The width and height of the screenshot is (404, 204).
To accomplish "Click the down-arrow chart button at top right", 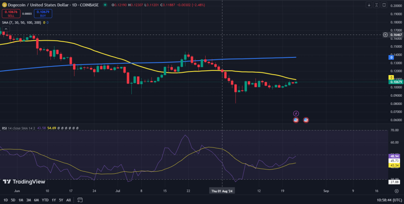I will [369, 5].
